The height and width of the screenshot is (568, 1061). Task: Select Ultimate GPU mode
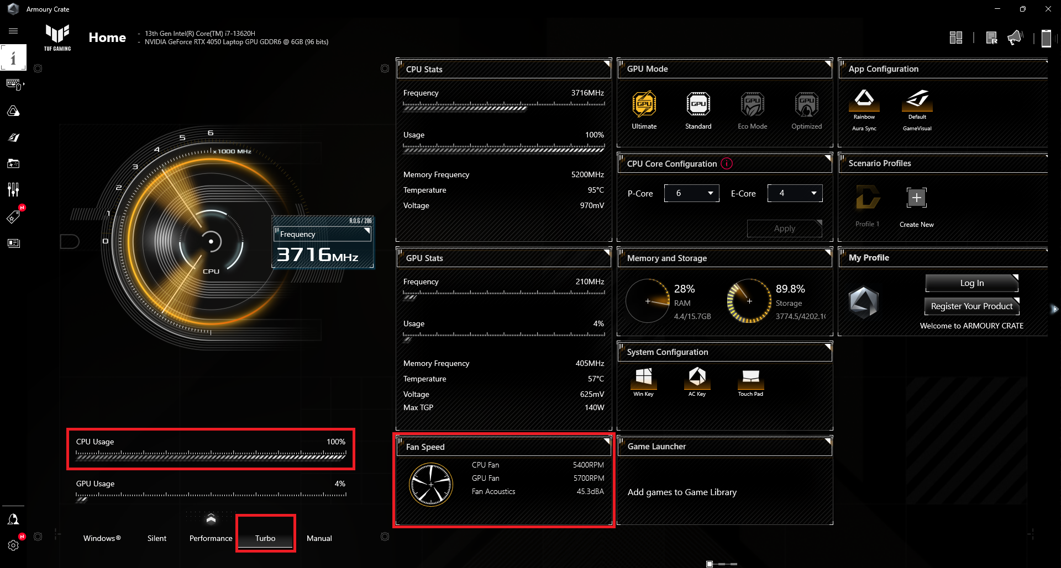644,104
